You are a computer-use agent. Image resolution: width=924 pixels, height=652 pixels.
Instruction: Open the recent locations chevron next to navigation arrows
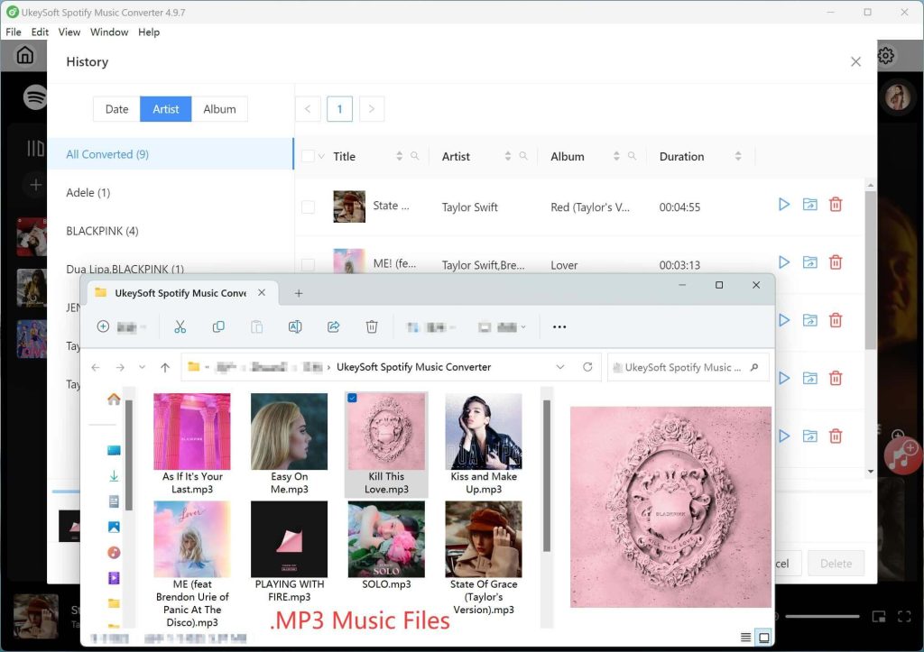point(142,367)
